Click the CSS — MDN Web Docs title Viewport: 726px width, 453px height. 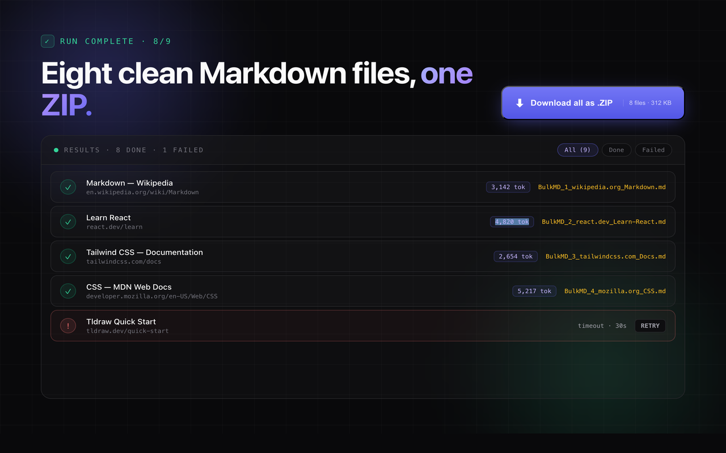(x=129, y=287)
